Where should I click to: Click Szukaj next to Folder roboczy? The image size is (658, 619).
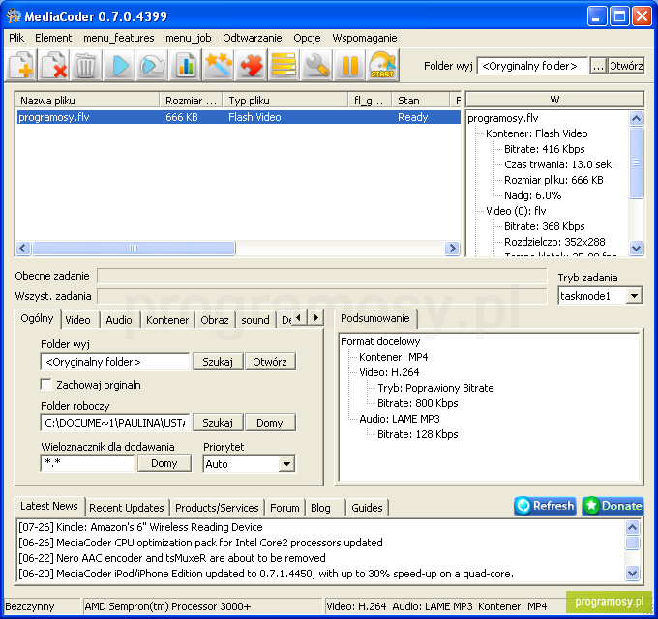pos(218,423)
